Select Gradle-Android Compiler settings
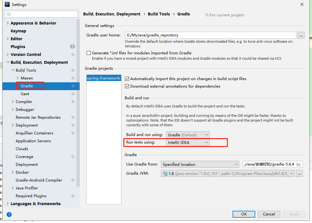The height and width of the screenshot is (223, 312). [39, 180]
